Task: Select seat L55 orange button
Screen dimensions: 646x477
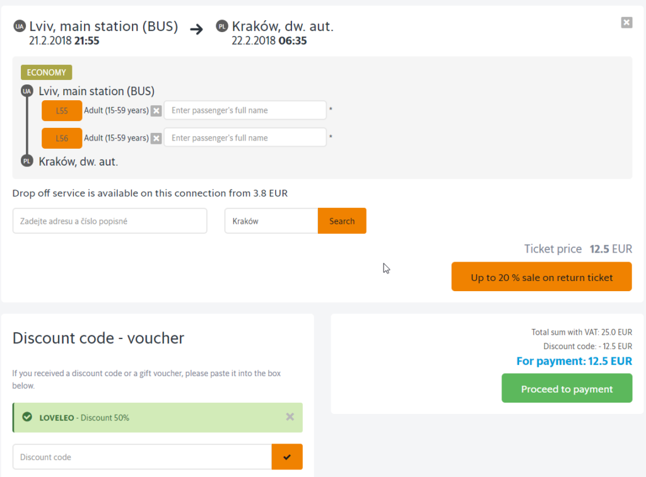Action: [62, 111]
